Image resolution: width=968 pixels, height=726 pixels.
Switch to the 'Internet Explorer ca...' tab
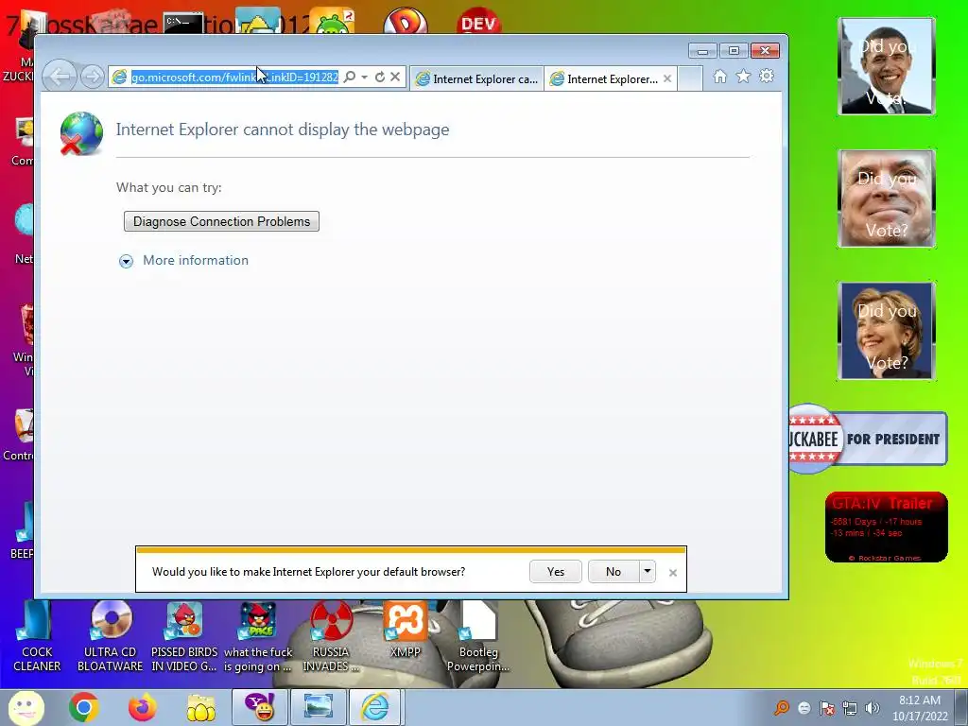click(476, 79)
